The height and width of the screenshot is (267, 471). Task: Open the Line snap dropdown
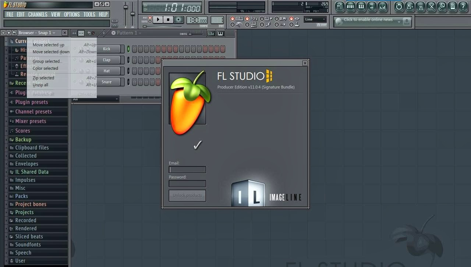click(x=315, y=19)
